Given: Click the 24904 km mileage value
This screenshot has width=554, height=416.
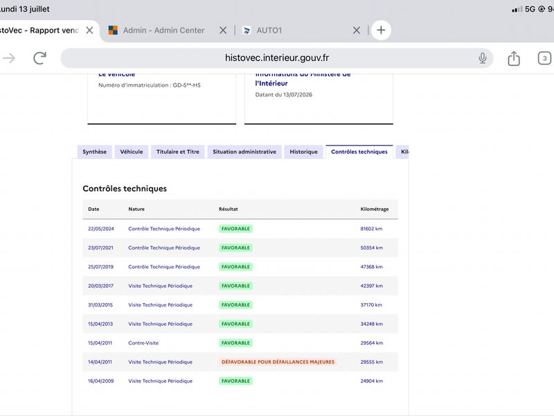Looking at the screenshot, I should click(x=372, y=381).
